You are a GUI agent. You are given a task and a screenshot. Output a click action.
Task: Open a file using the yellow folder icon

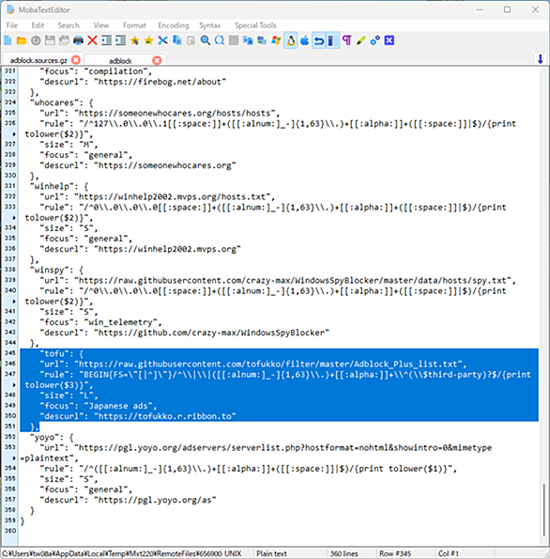point(22,40)
